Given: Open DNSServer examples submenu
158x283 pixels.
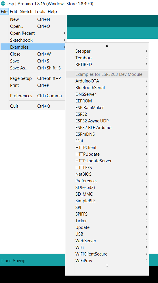Looking at the screenshot, I should click(x=107, y=94).
